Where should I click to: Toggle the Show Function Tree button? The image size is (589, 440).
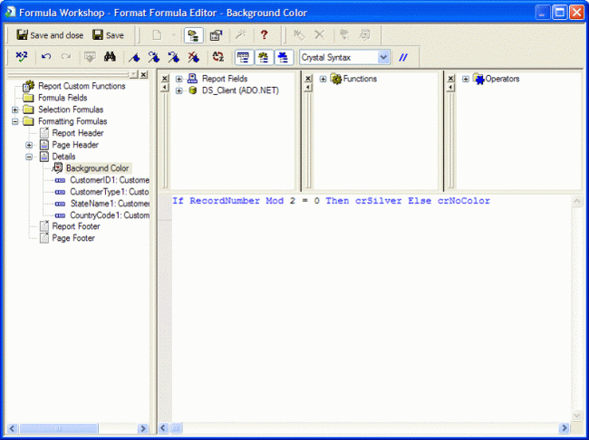coord(263,57)
